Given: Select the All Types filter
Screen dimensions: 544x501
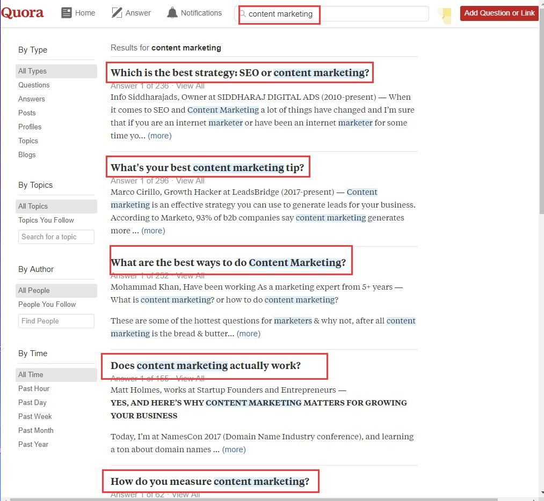Looking at the screenshot, I should (56, 71).
